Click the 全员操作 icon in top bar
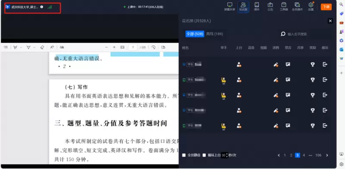The width and height of the screenshot is (345, 169). 297,6
